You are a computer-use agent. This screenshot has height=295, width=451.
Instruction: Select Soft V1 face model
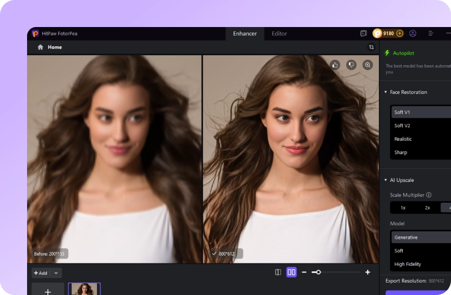tap(421, 112)
